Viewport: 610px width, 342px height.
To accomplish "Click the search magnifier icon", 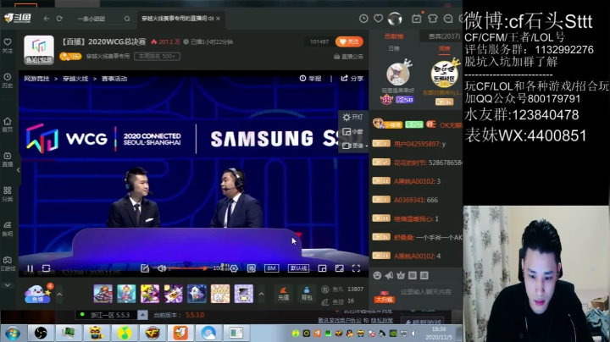I will tap(127, 19).
